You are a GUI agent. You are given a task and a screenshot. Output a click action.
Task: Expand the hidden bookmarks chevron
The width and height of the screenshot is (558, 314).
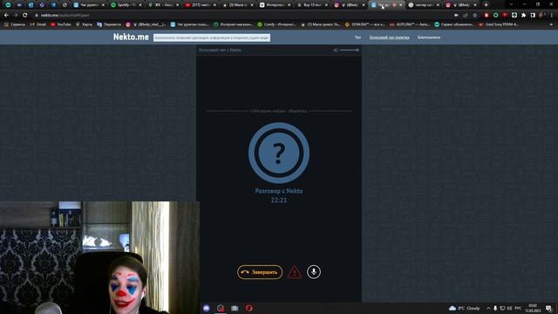(551, 24)
